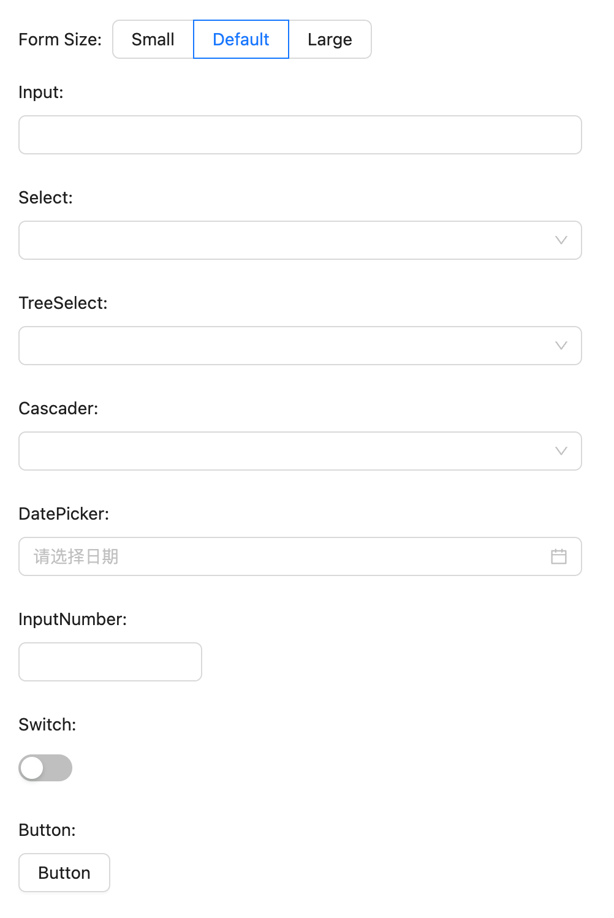The image size is (614, 918).
Task: Click the "InputNumber:" field label
Action: point(72,619)
